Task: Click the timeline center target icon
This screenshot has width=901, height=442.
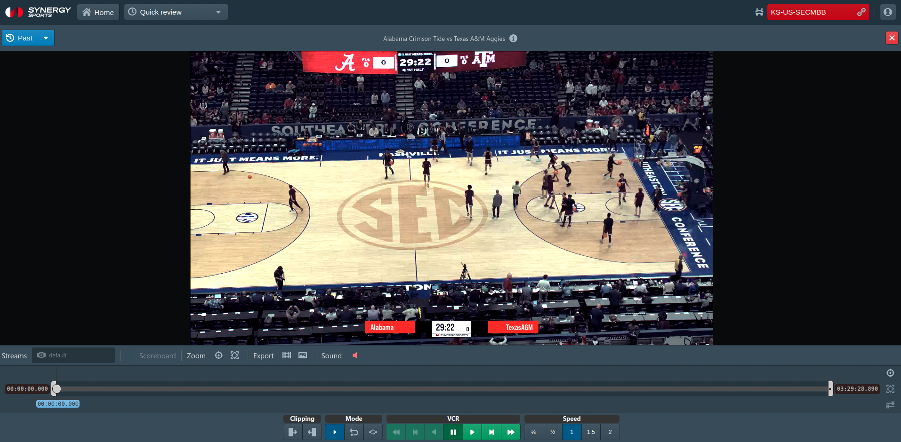Action: [890, 373]
